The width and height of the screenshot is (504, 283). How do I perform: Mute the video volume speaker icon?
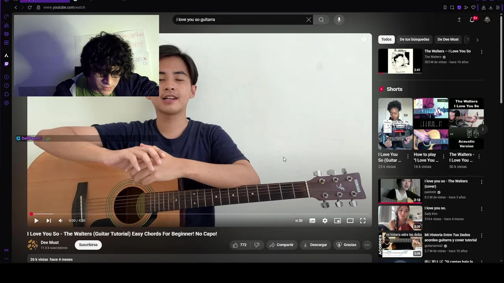[61, 221]
